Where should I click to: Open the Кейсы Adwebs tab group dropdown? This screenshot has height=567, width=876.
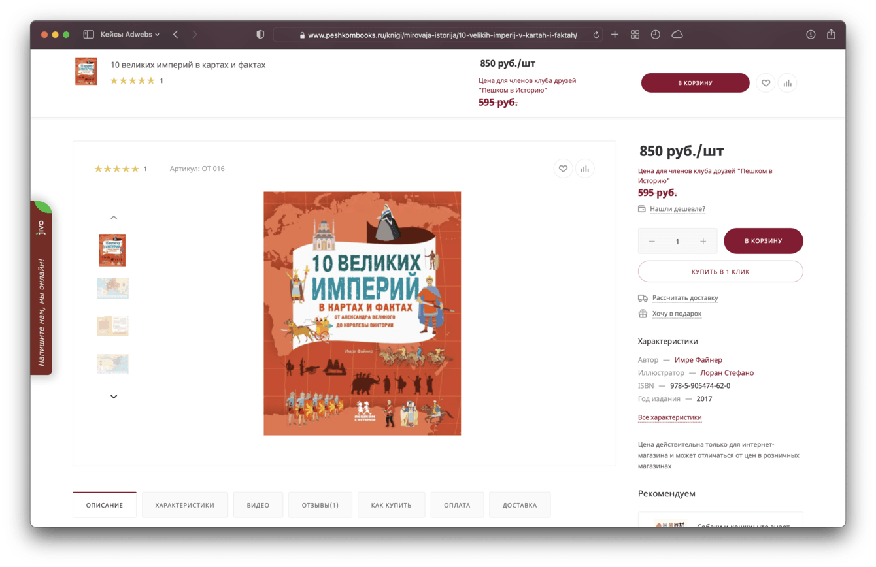pyautogui.click(x=130, y=35)
